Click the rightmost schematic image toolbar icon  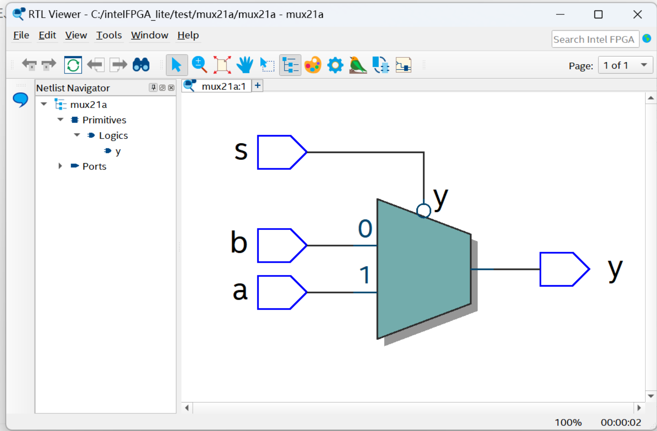pos(404,65)
